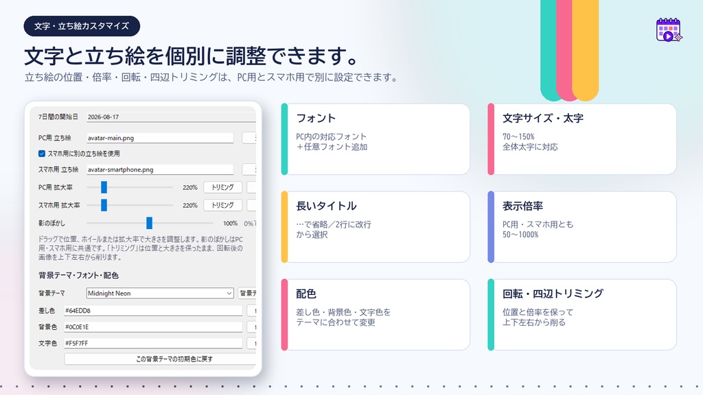The image size is (703, 395).
Task: Click この背景テーマの初期色に戻す button
Action: [160, 359]
